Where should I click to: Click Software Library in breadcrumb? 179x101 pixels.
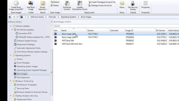[37, 17]
